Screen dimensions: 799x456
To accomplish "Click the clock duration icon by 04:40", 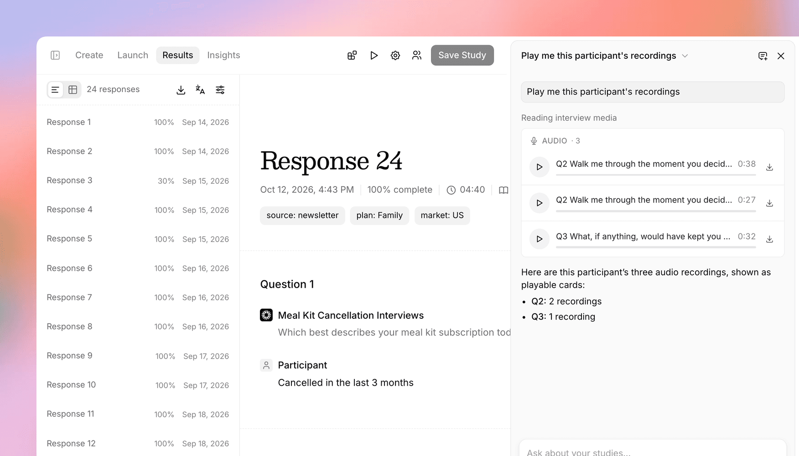I will 451,190.
